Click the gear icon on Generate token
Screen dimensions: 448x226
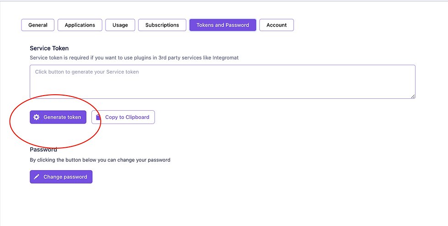click(36, 117)
